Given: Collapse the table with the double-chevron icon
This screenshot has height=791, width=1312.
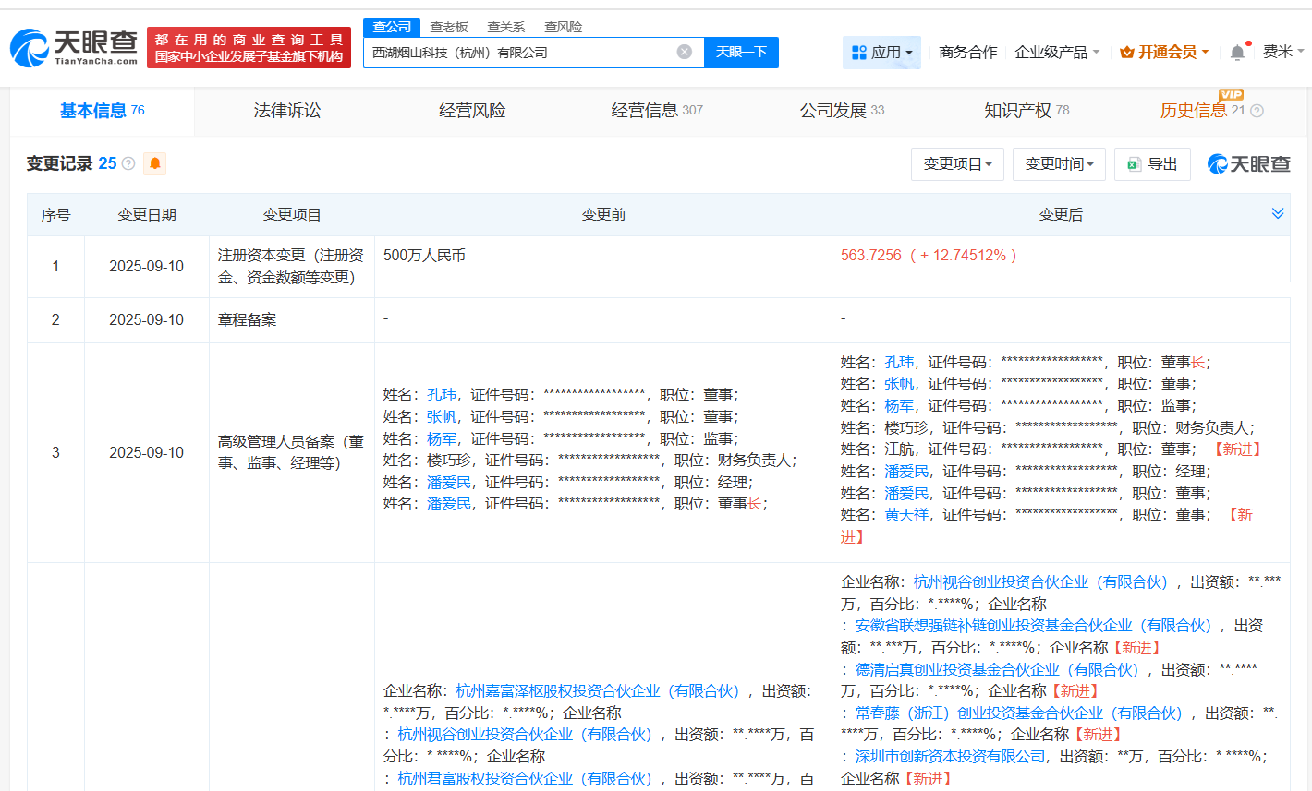Looking at the screenshot, I should point(1278,212).
